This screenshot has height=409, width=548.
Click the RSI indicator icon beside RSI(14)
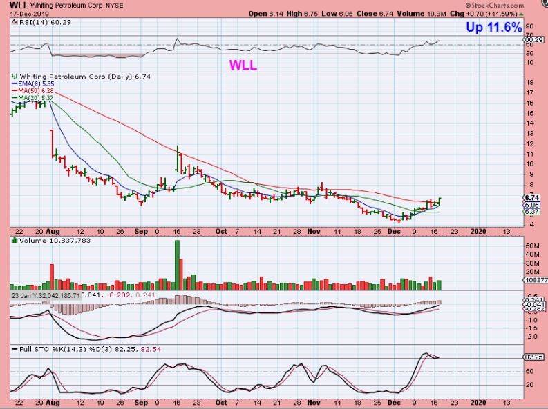pyautogui.click(x=15, y=22)
